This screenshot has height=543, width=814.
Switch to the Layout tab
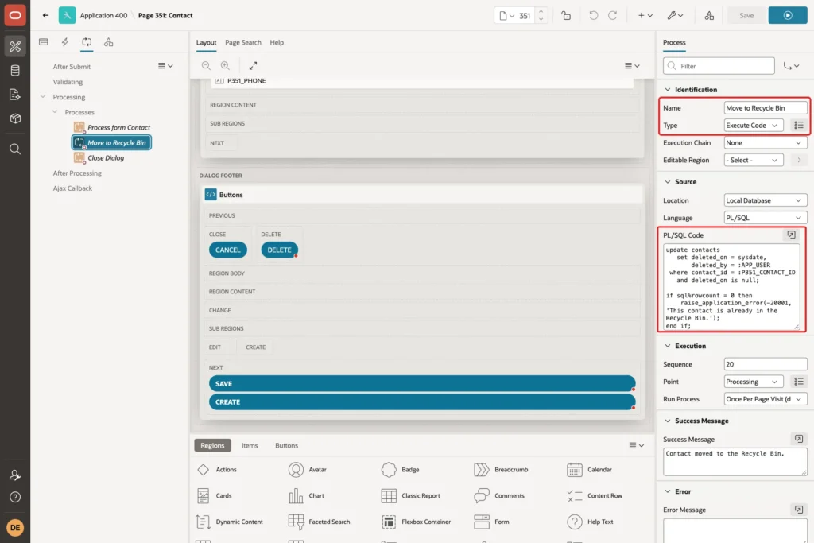[x=206, y=43]
